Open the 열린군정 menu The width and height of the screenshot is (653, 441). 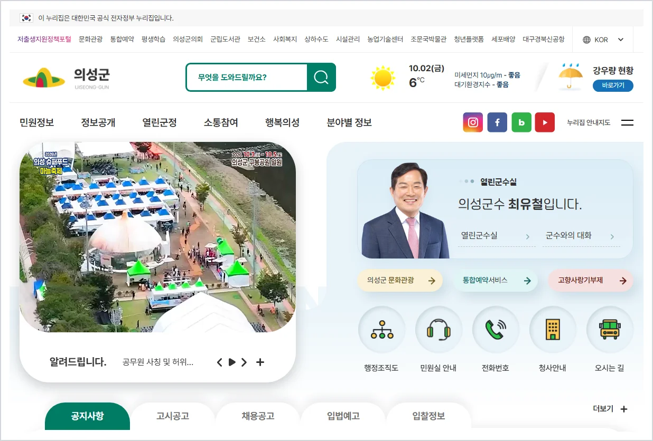160,122
